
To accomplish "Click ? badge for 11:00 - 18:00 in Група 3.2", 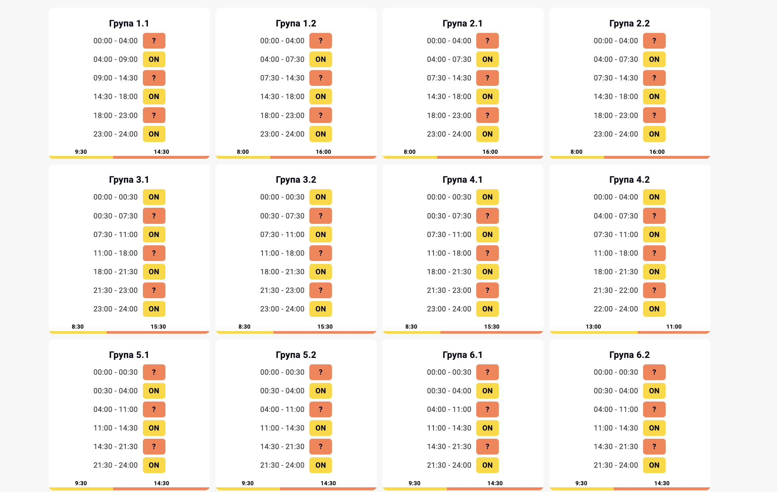I will click(x=320, y=253).
